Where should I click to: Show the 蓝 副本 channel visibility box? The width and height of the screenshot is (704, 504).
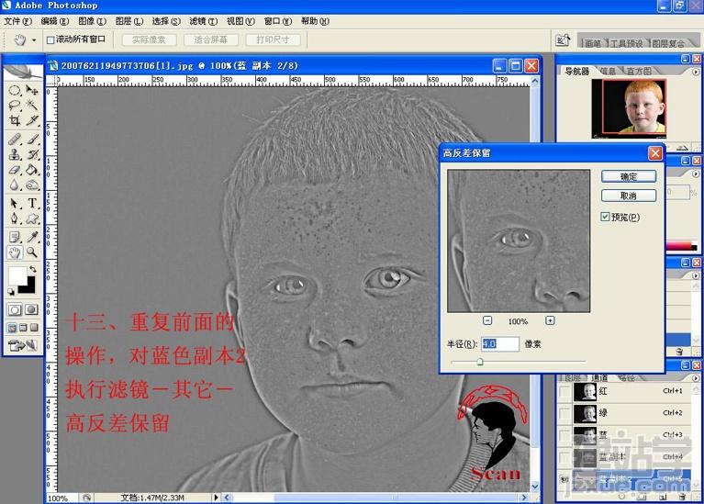coord(564,457)
